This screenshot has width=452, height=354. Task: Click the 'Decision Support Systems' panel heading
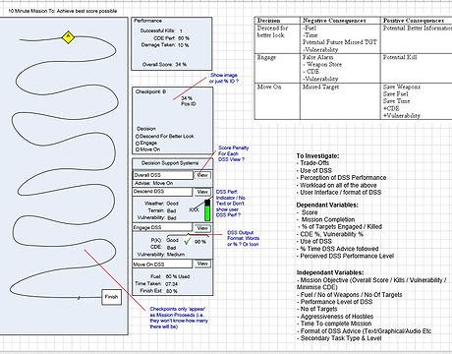170,163
